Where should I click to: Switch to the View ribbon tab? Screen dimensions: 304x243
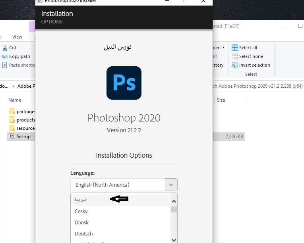pos(17,37)
